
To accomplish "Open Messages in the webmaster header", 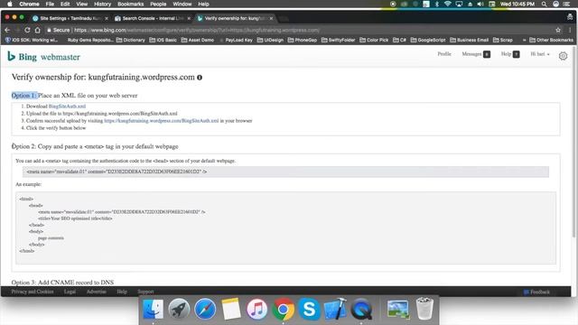I will tap(476, 54).
